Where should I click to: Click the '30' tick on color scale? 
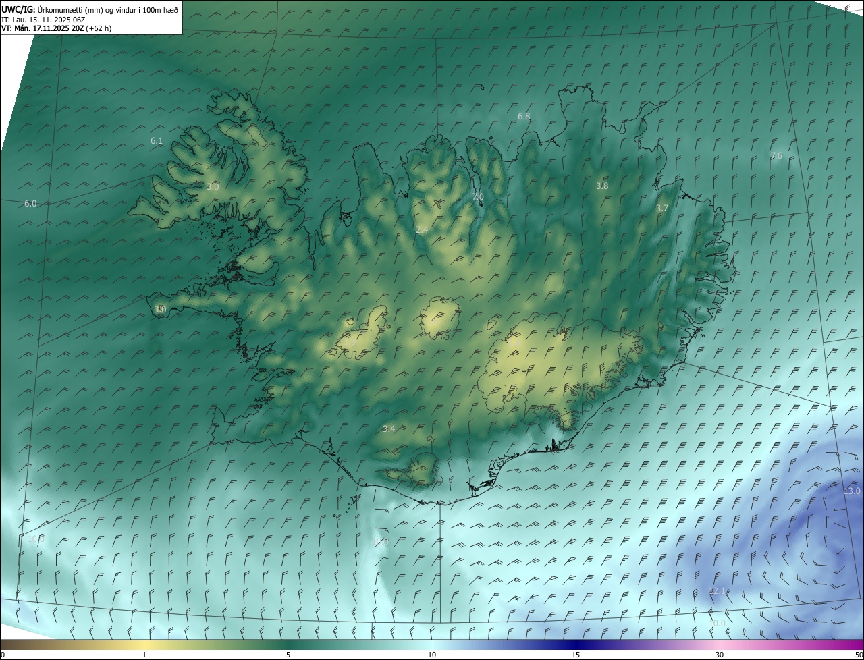pyautogui.click(x=720, y=655)
